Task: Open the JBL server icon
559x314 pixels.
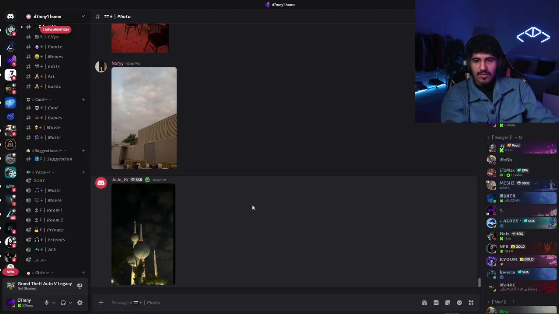Action: tap(10, 145)
